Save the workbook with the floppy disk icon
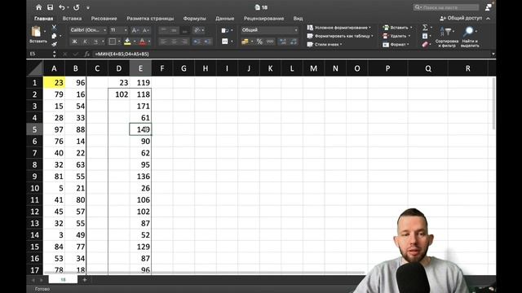This screenshot has width=522, height=293. [50, 7]
